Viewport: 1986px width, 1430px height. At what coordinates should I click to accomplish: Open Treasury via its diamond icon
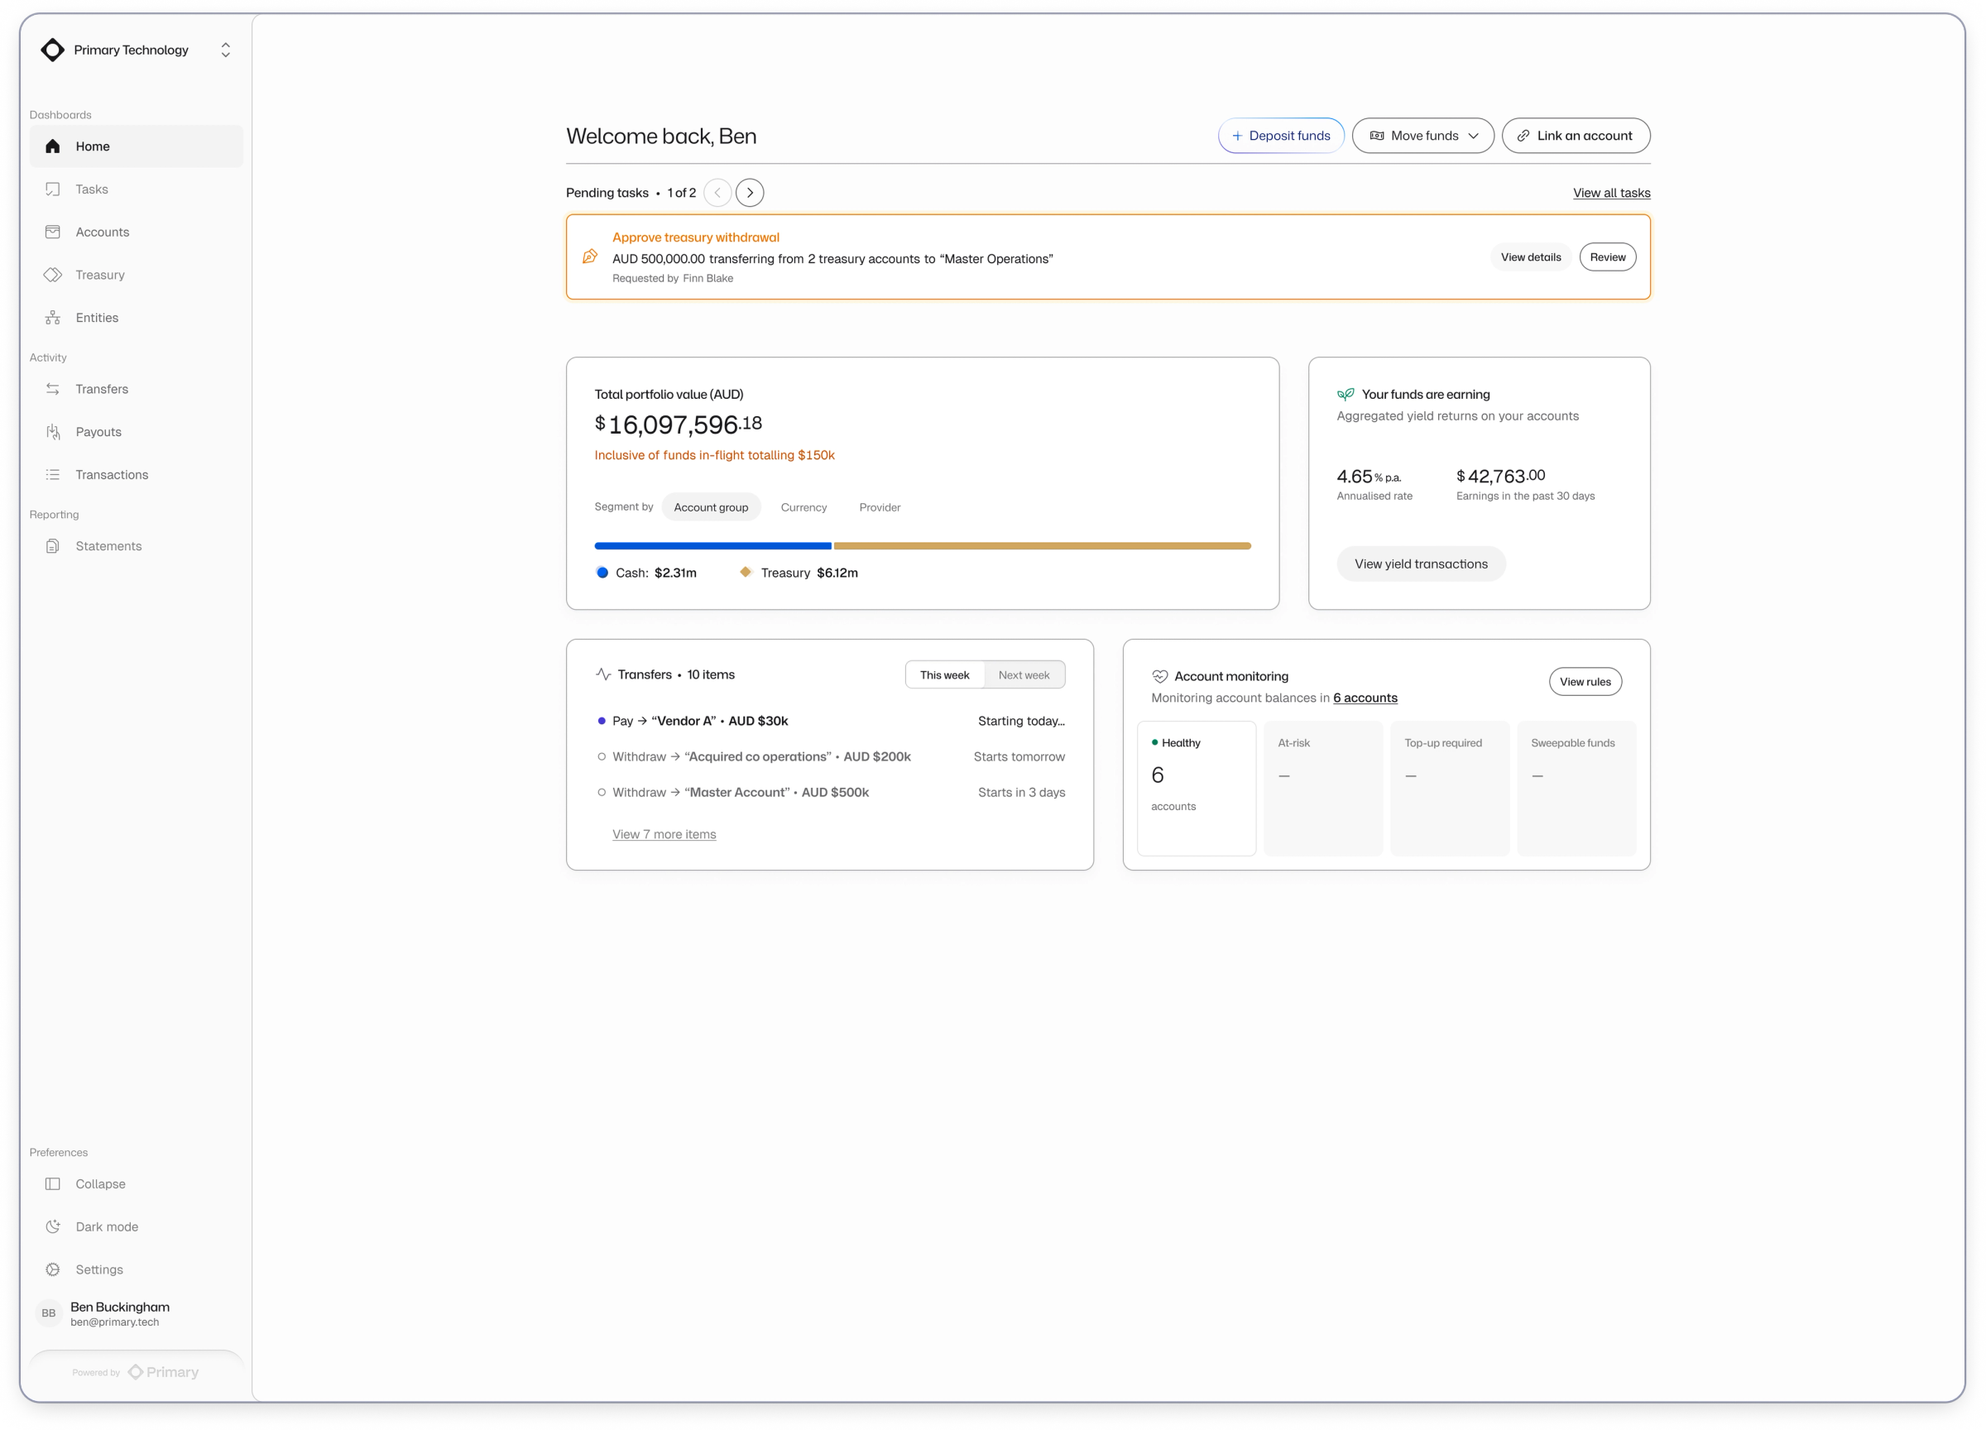click(52, 275)
